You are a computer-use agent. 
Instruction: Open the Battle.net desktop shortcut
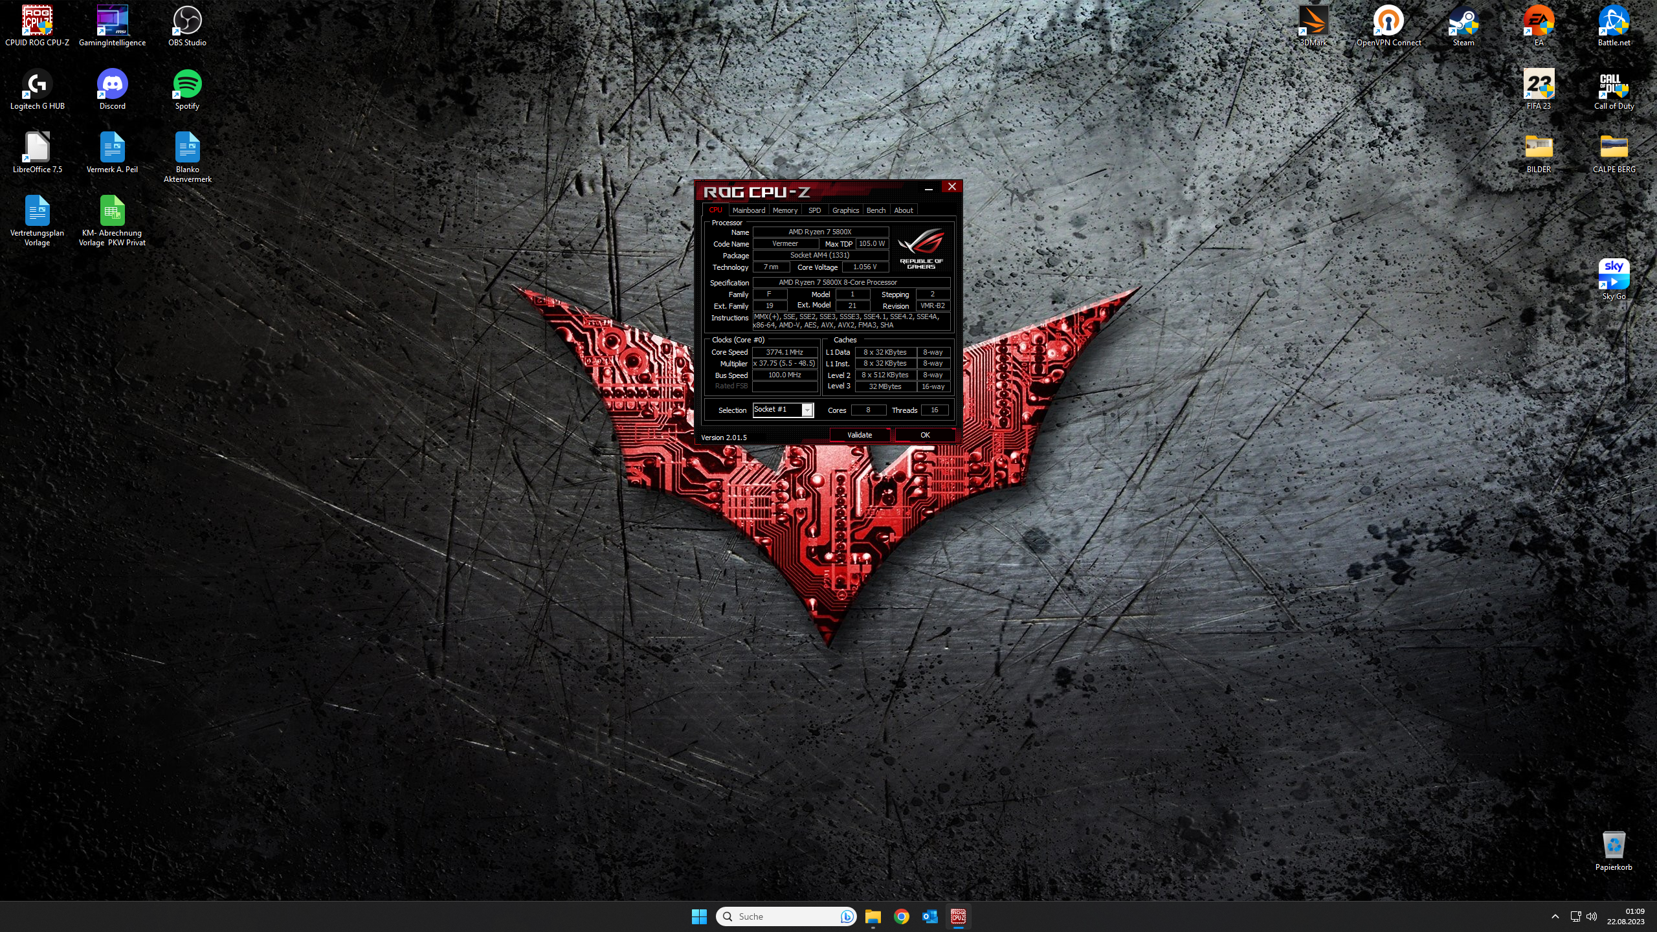tap(1613, 21)
